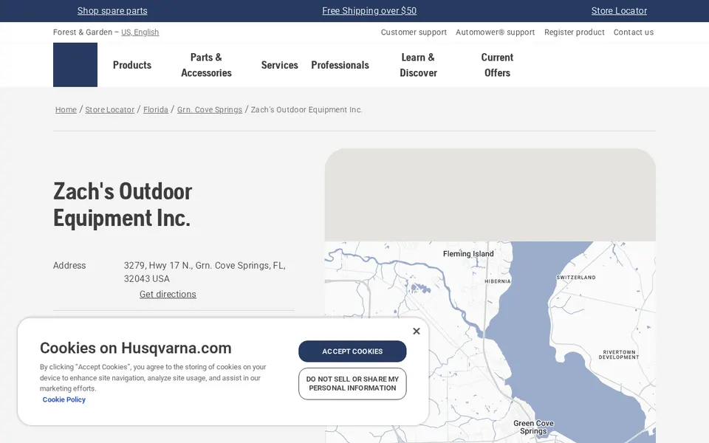Close the cookie banner with X icon
Viewport: 709px width, 443px height.
[x=417, y=331]
